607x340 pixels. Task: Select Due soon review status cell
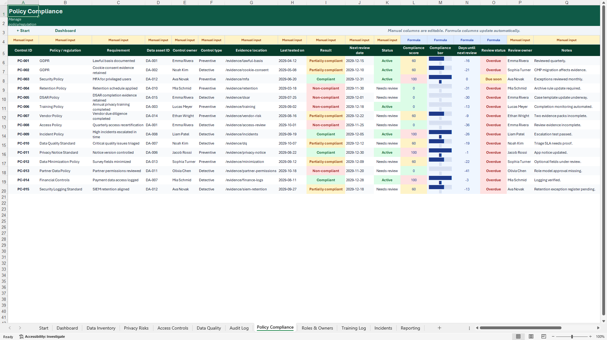493,79
